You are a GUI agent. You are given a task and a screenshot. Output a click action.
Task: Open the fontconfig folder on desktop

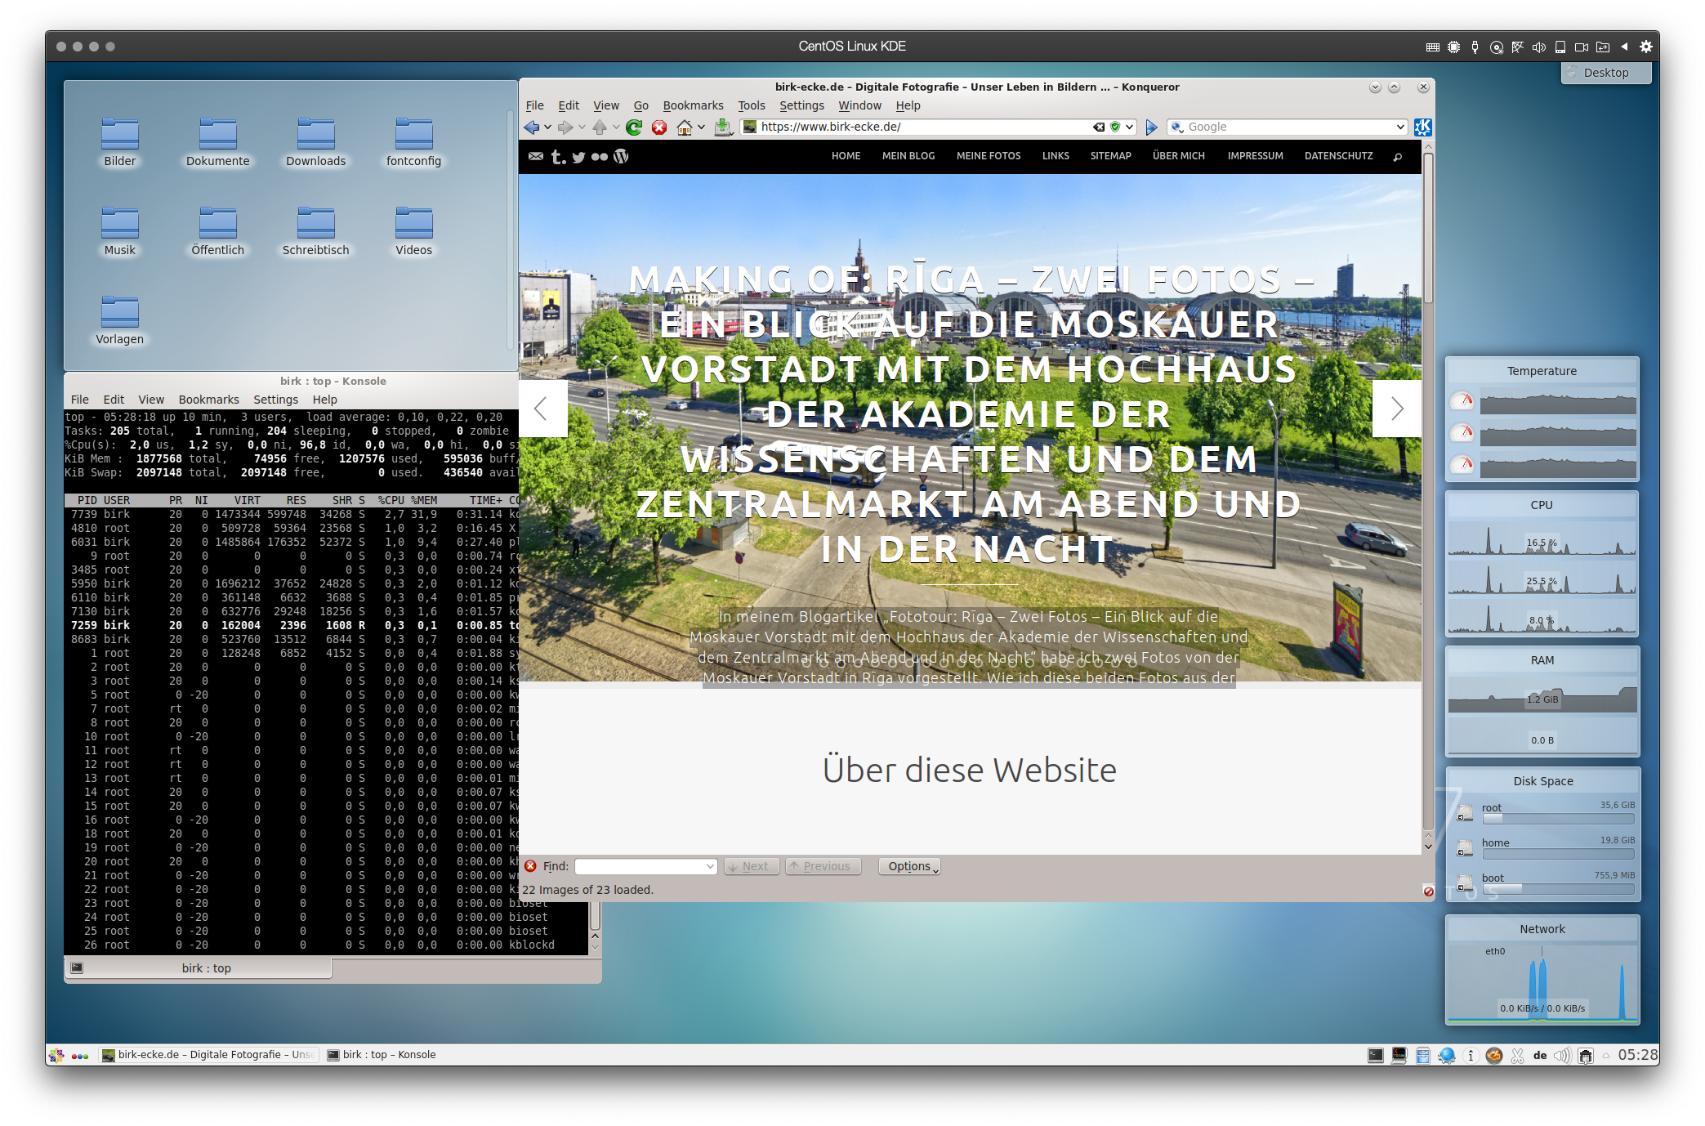tap(413, 143)
